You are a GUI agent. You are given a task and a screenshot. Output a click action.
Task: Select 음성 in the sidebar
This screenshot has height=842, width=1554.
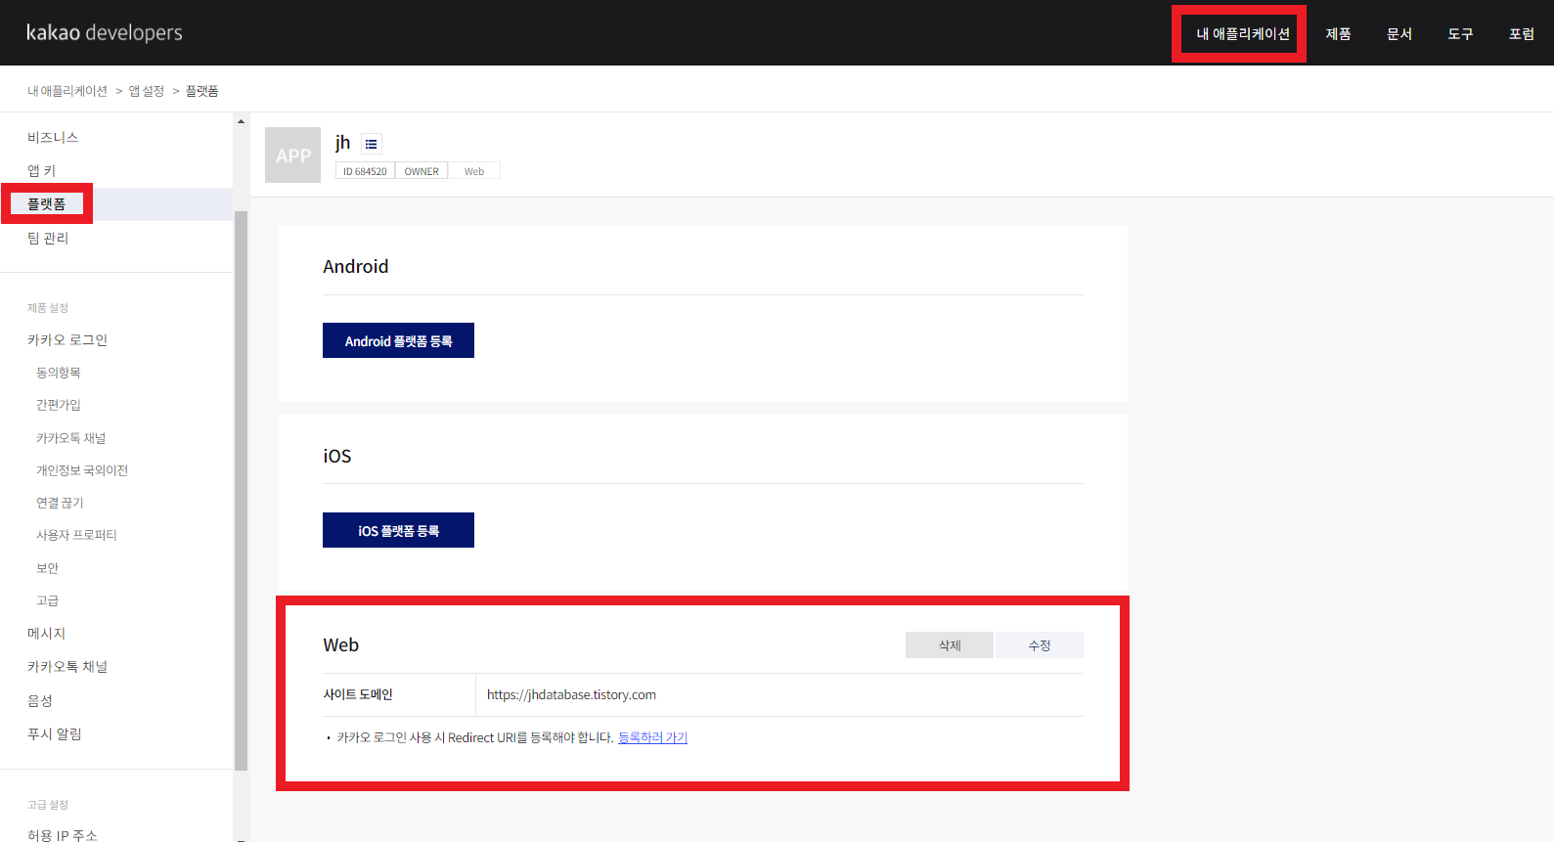tap(40, 700)
